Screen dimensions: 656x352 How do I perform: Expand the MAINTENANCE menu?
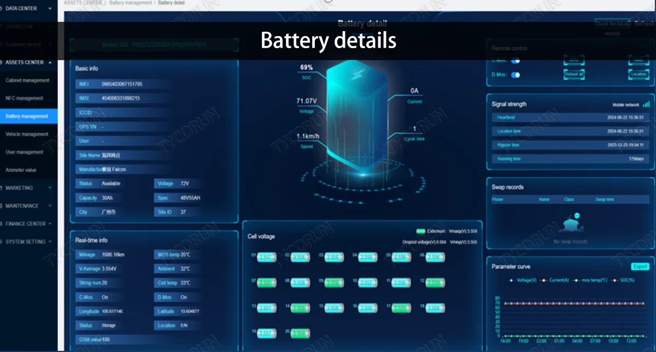(x=28, y=206)
